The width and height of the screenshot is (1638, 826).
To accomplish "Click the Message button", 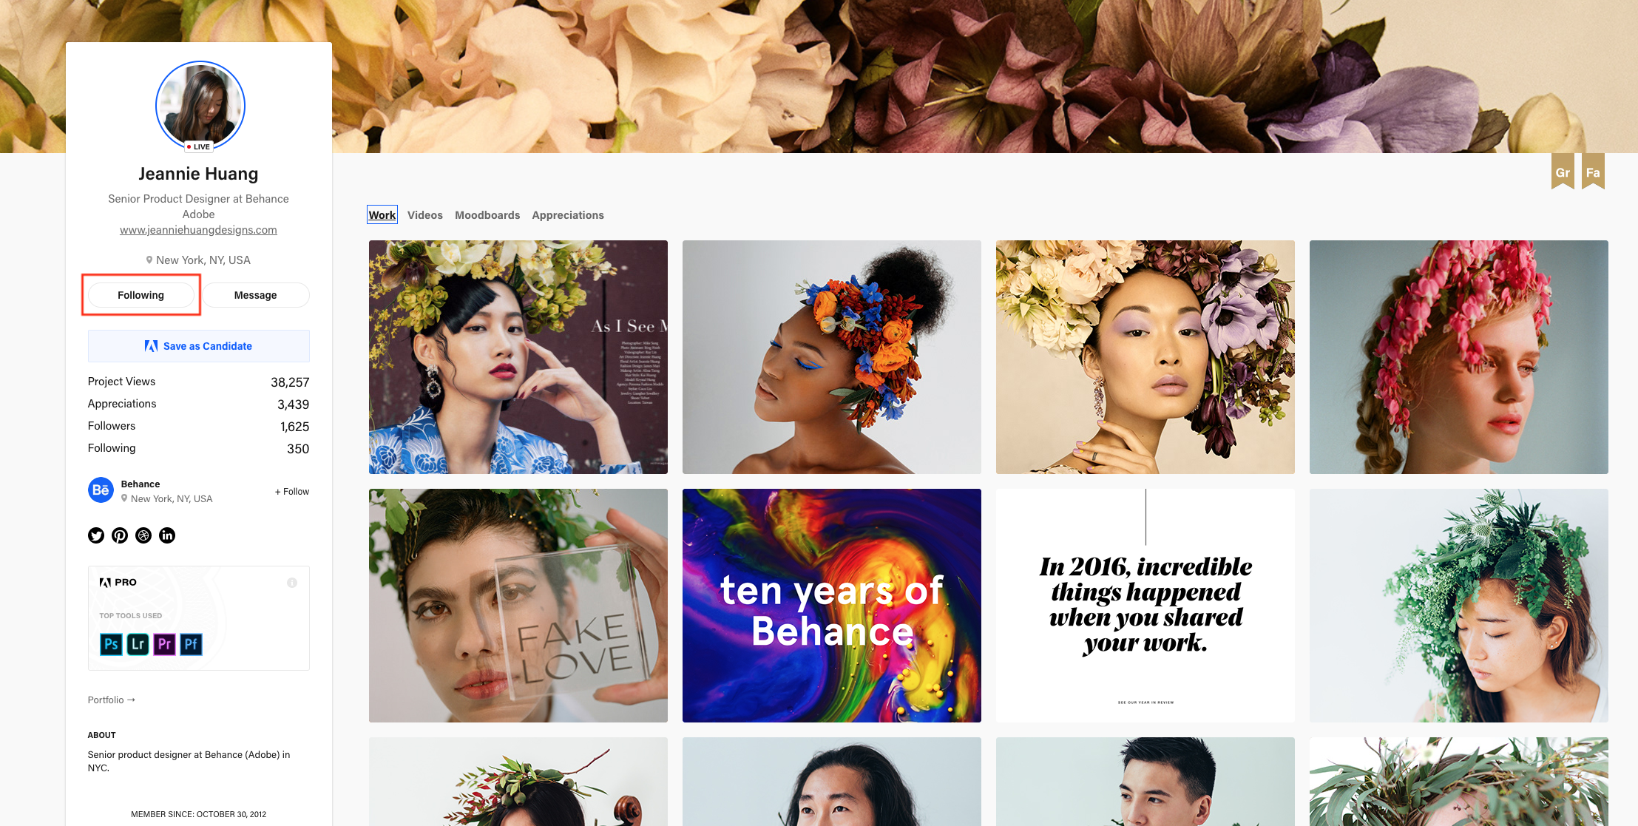I will [x=256, y=295].
